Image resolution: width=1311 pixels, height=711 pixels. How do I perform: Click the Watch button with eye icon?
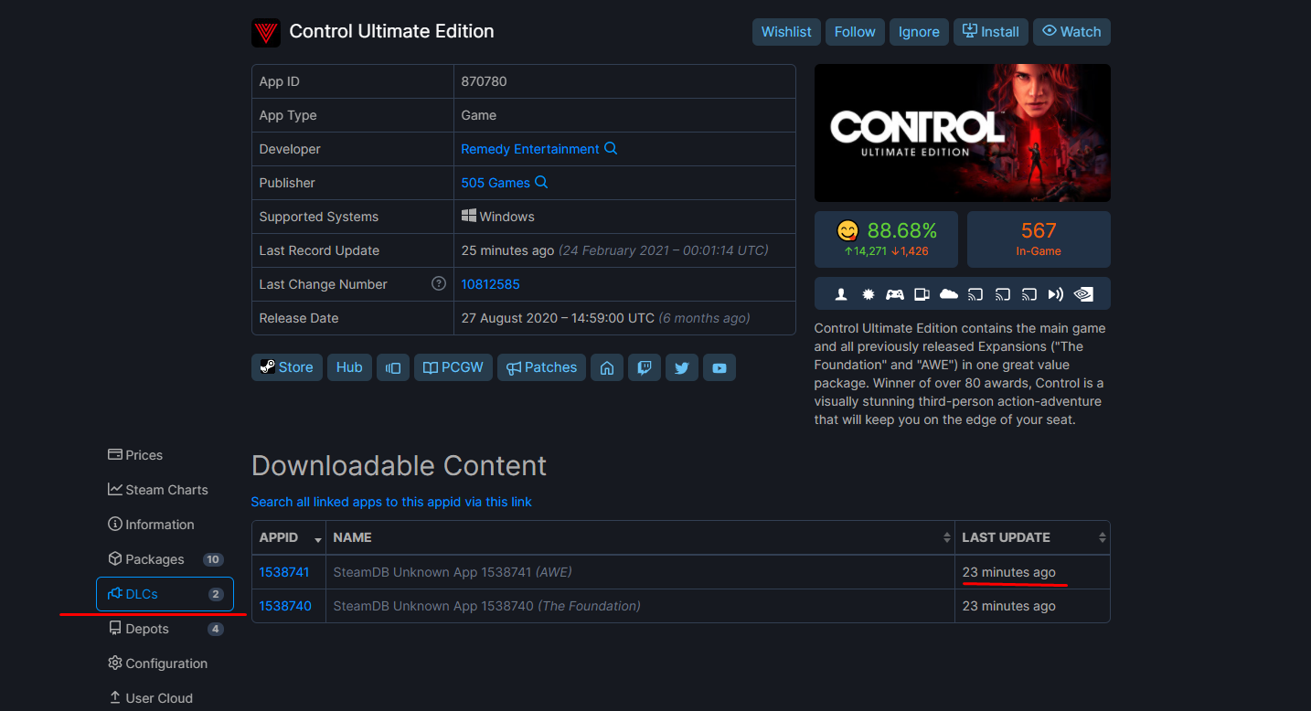[x=1071, y=32]
